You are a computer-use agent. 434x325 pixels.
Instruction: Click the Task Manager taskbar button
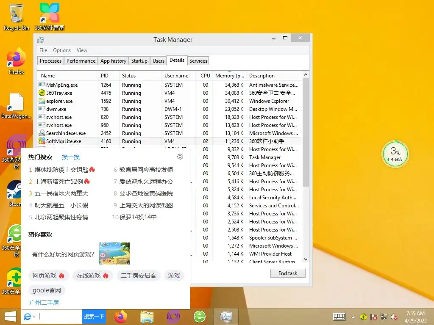[226, 317]
